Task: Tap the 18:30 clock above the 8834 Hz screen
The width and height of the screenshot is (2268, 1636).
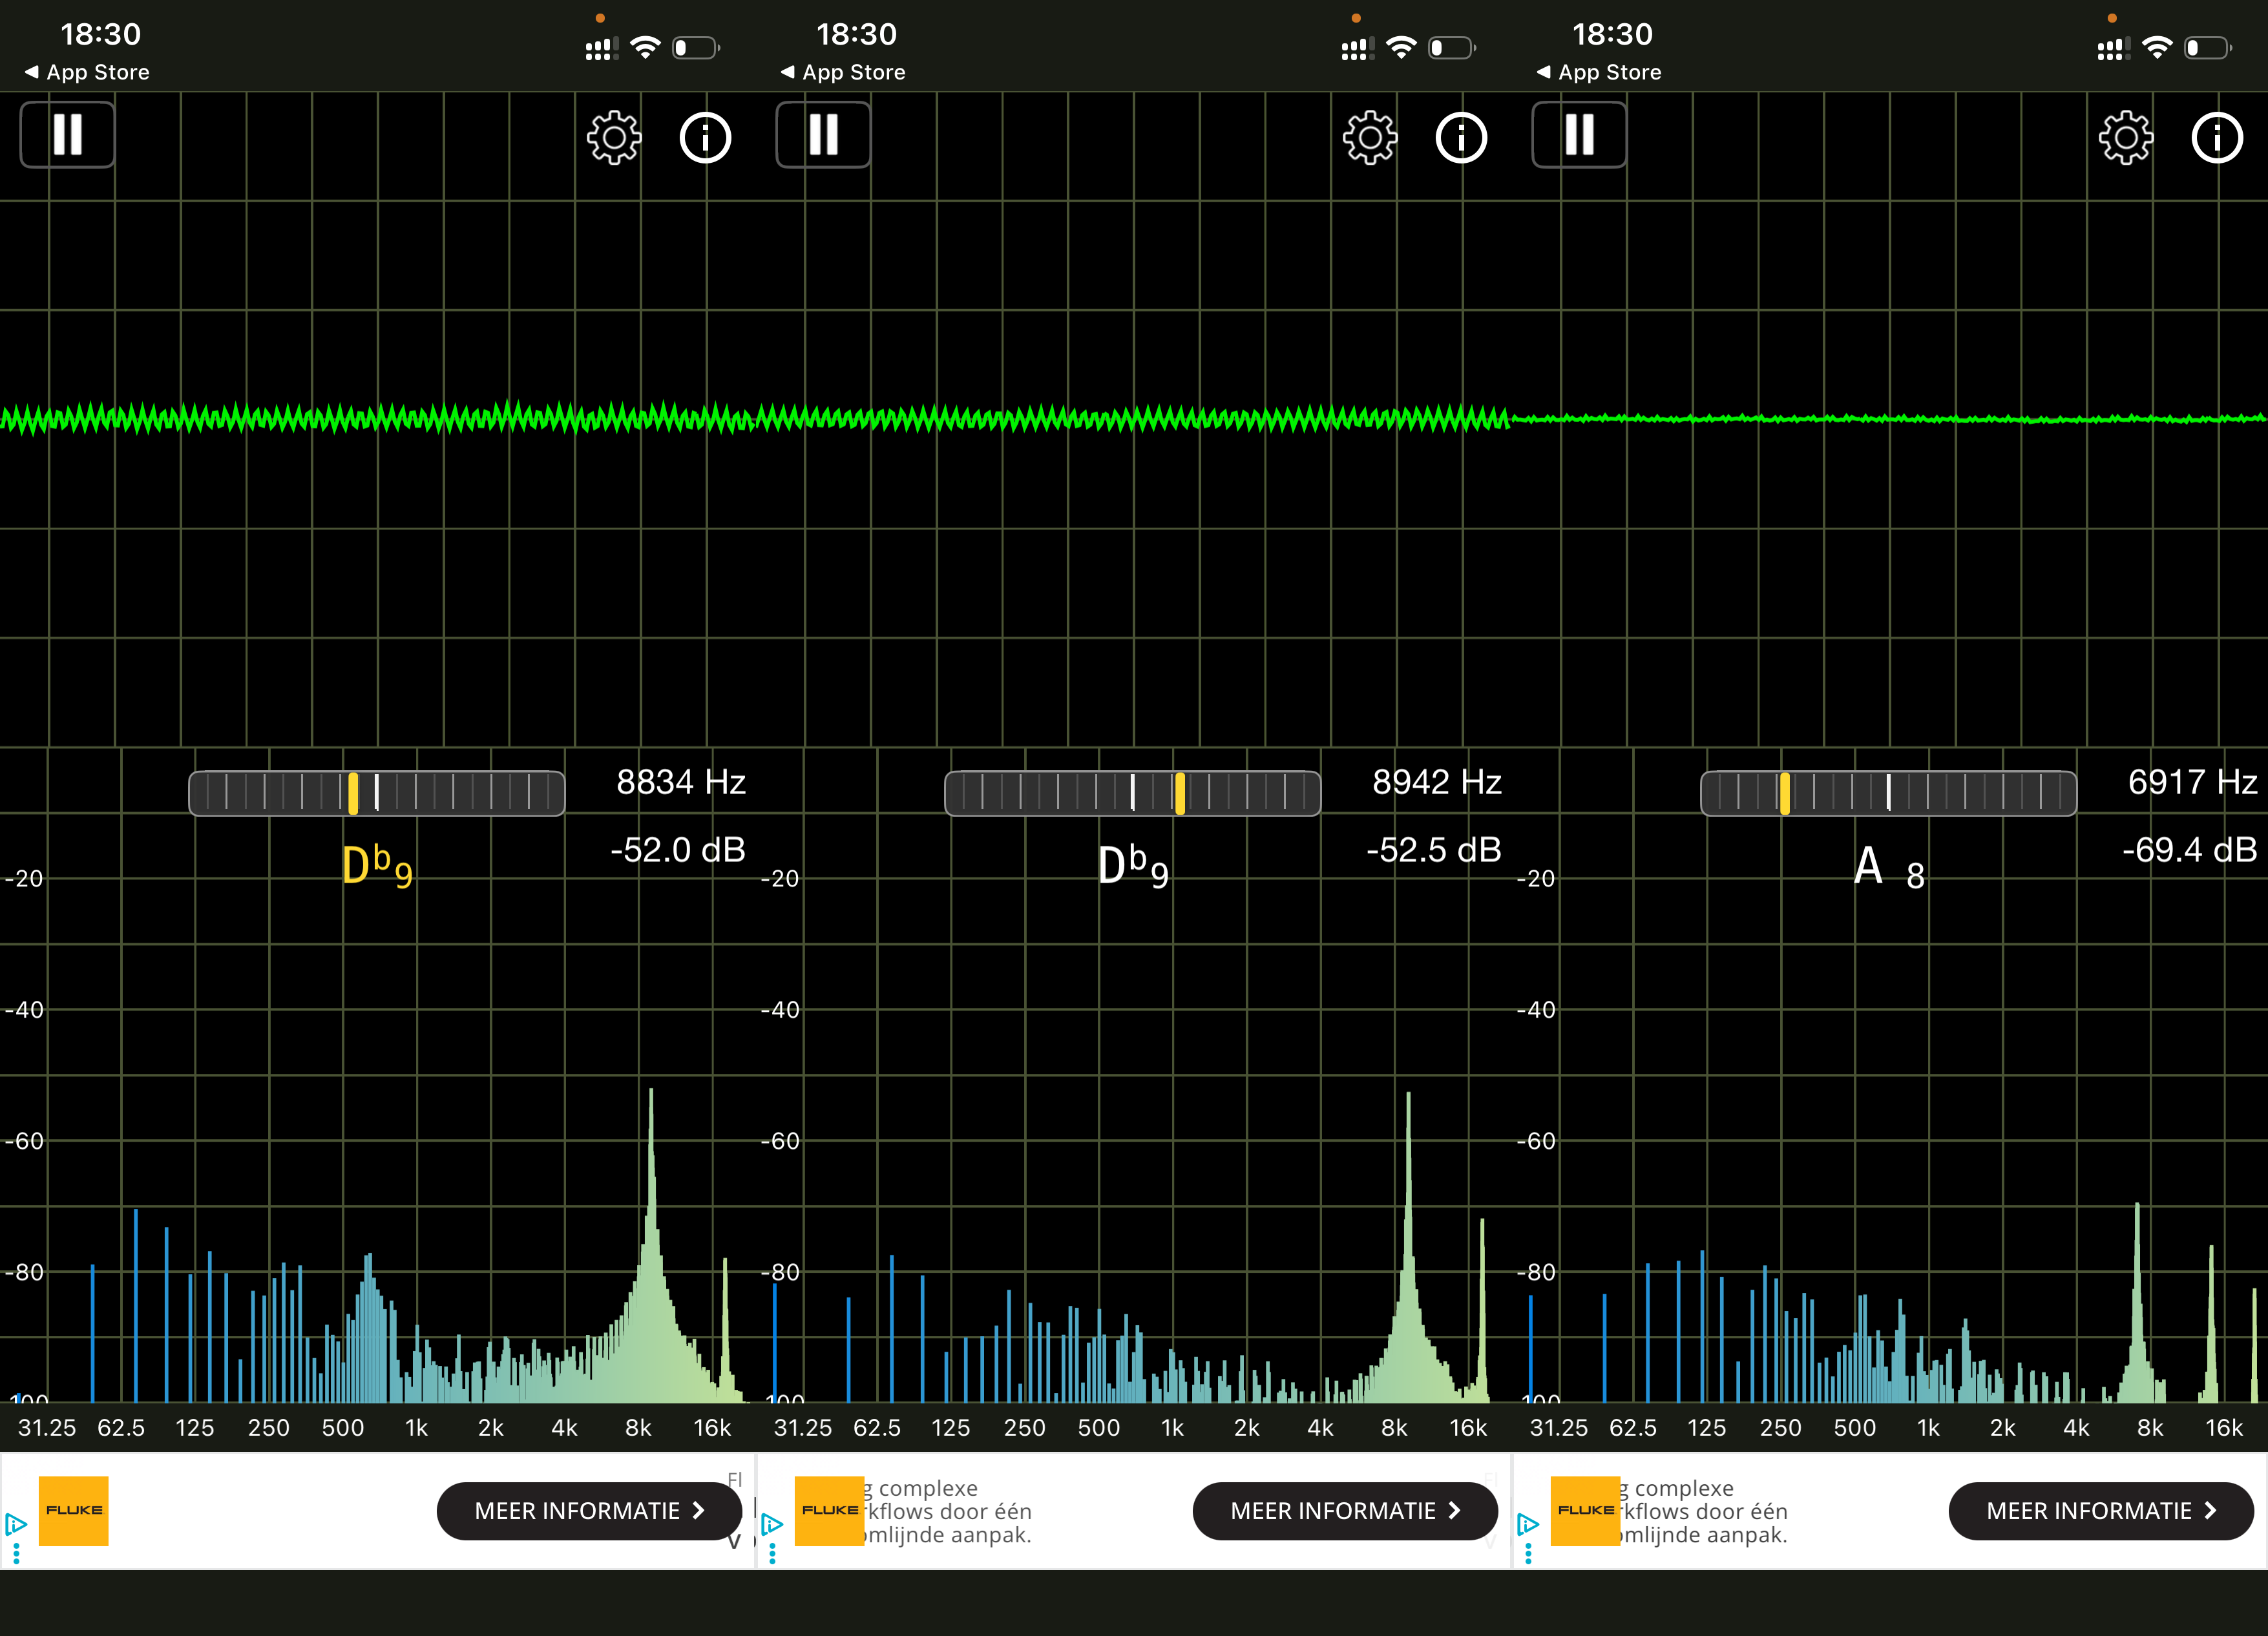Action: 100,34
